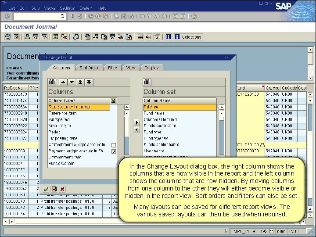Click the Change layout icon in report toolbar

(x=140, y=37)
